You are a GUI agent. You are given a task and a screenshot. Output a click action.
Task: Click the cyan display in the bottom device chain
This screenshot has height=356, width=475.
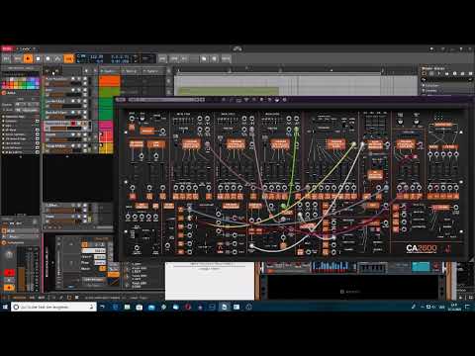[x=421, y=266]
